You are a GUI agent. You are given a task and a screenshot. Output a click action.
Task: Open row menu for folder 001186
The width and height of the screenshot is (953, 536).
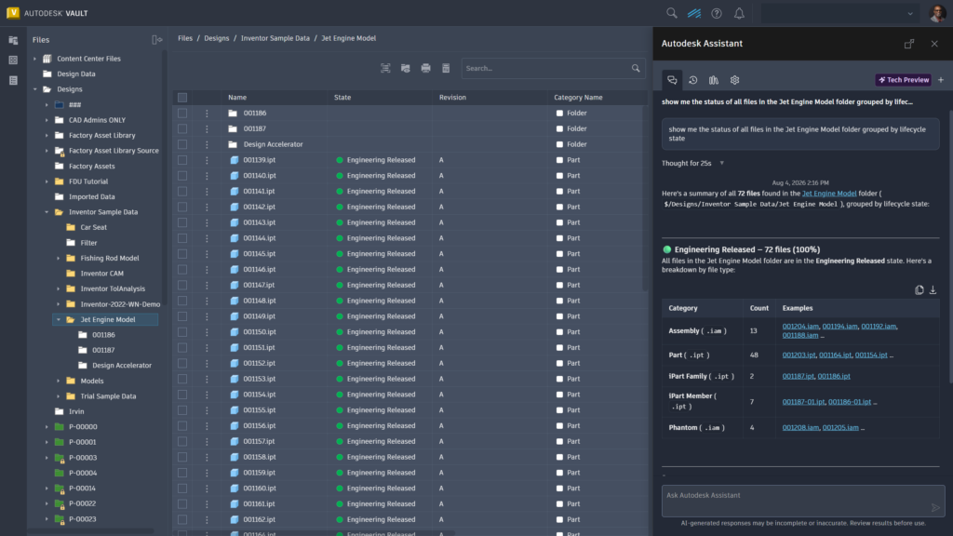pos(207,113)
